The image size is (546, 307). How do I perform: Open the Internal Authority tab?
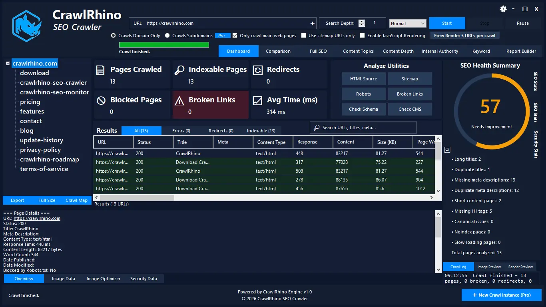tap(440, 51)
